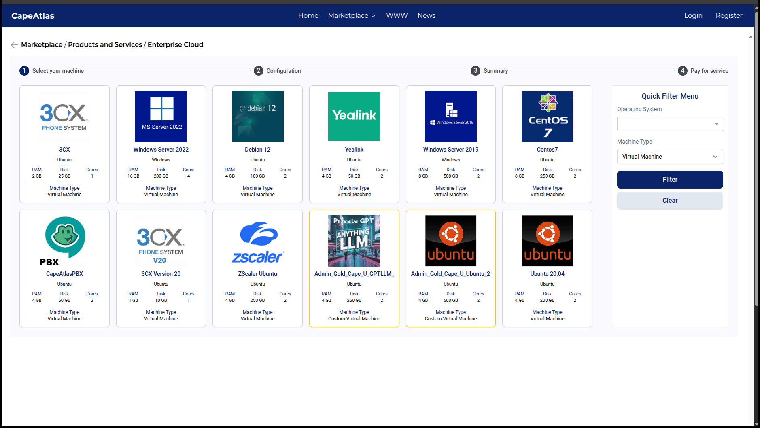Click the 3CX Version 20 title
This screenshot has height=428, width=760.
(x=161, y=274)
